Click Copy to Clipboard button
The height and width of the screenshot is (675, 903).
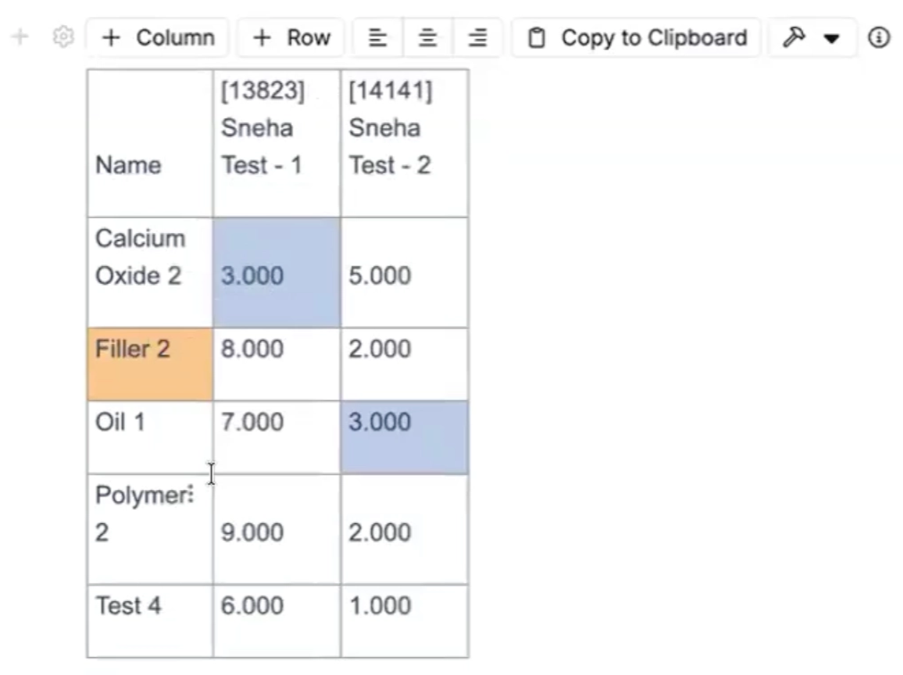pos(636,38)
